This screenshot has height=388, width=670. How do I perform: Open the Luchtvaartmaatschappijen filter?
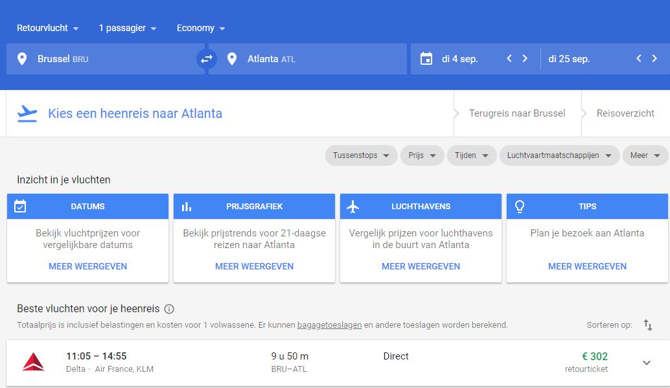coord(559,155)
